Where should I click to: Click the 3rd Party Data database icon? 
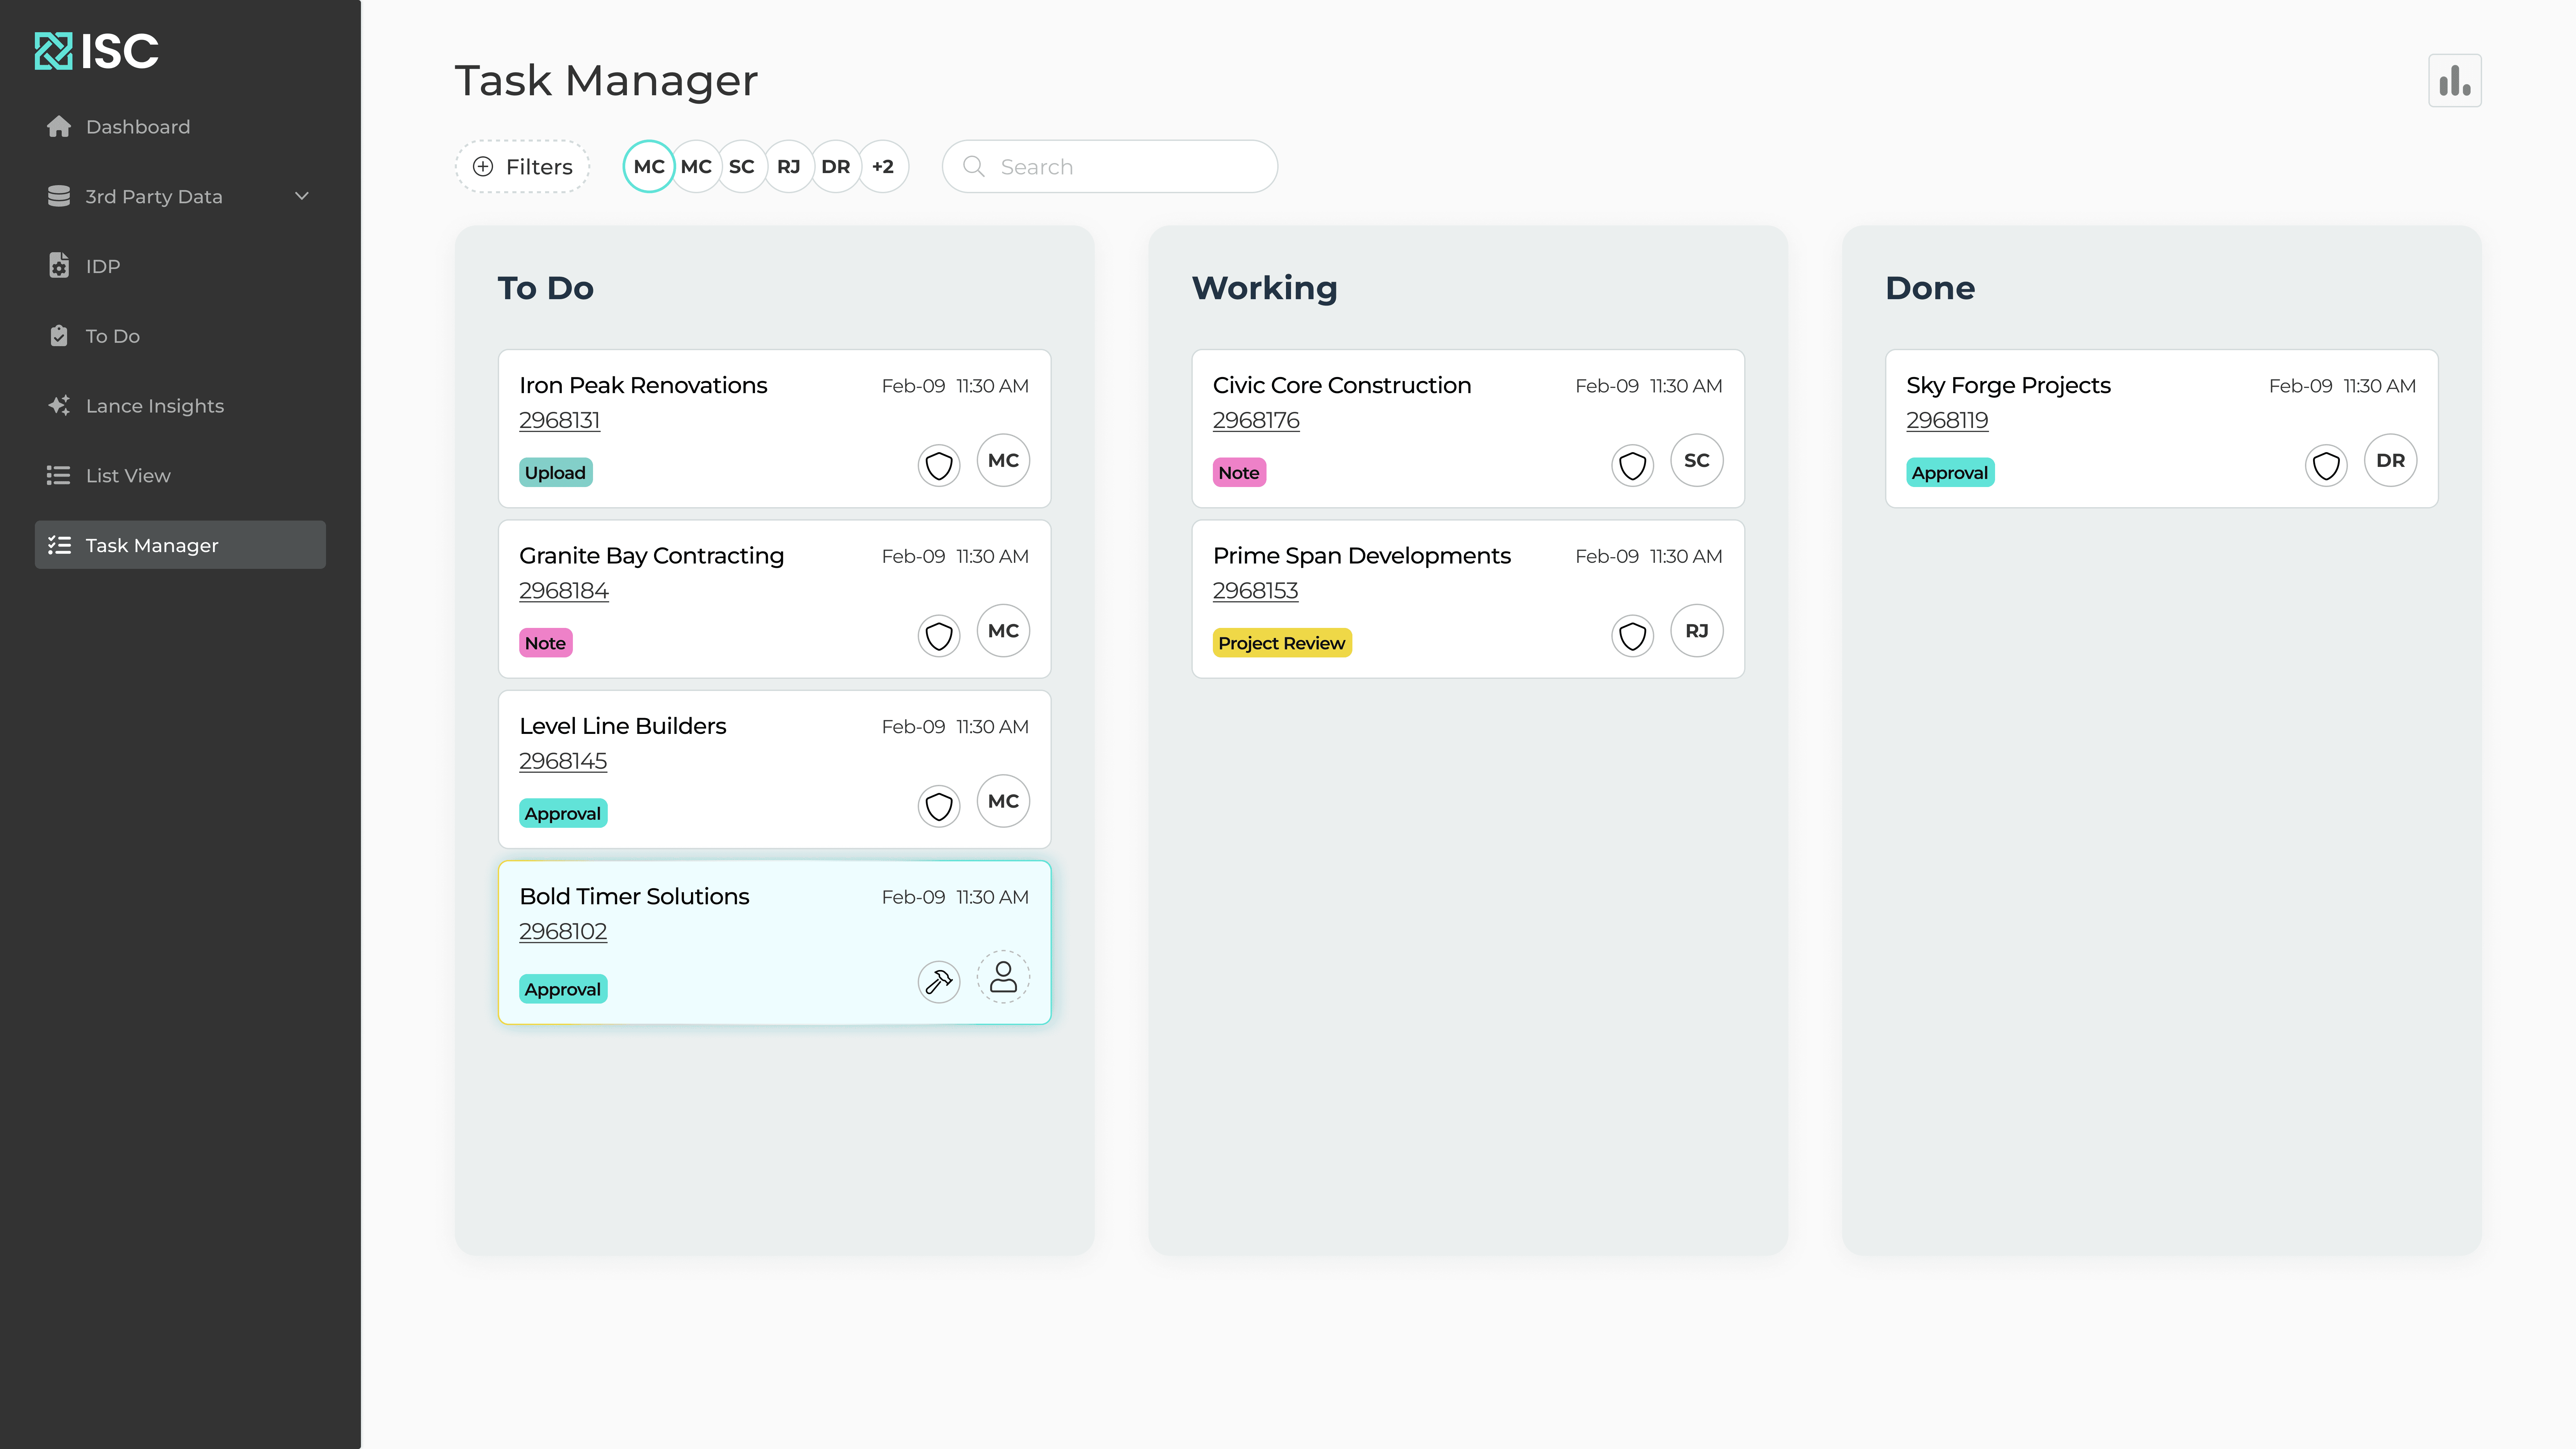[59, 196]
